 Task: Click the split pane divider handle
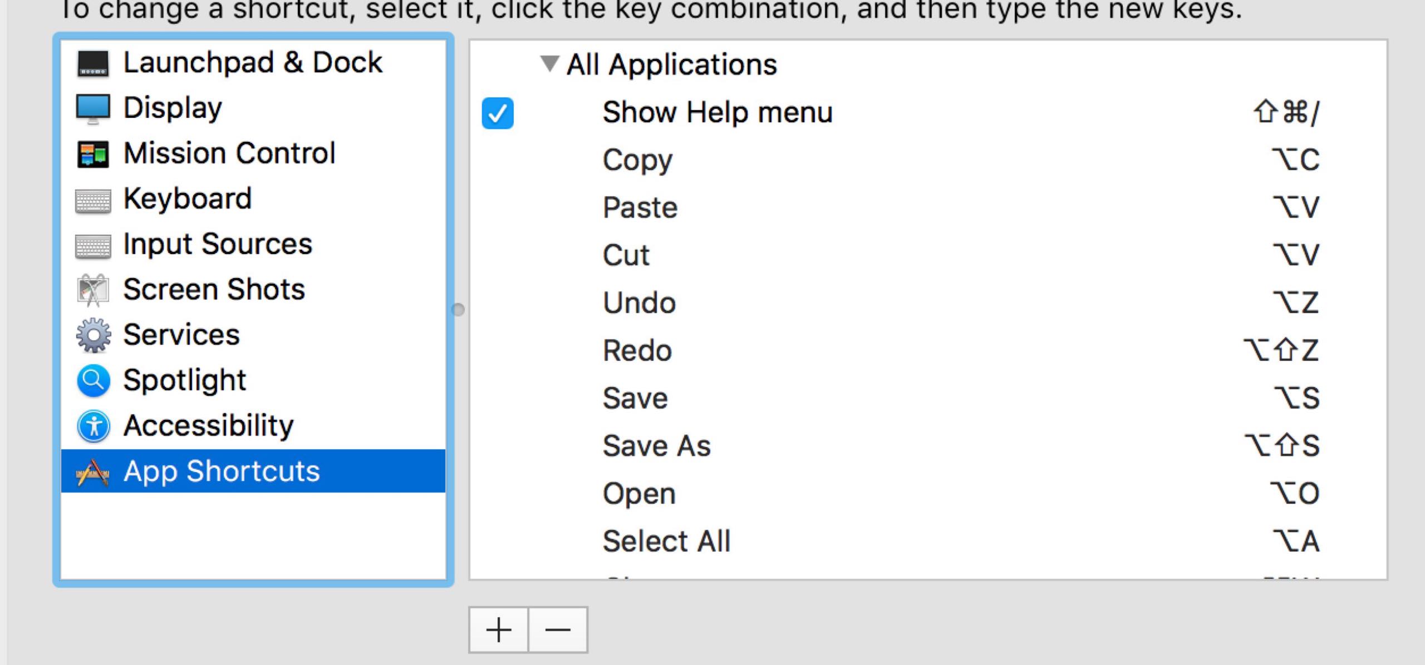coord(458,310)
